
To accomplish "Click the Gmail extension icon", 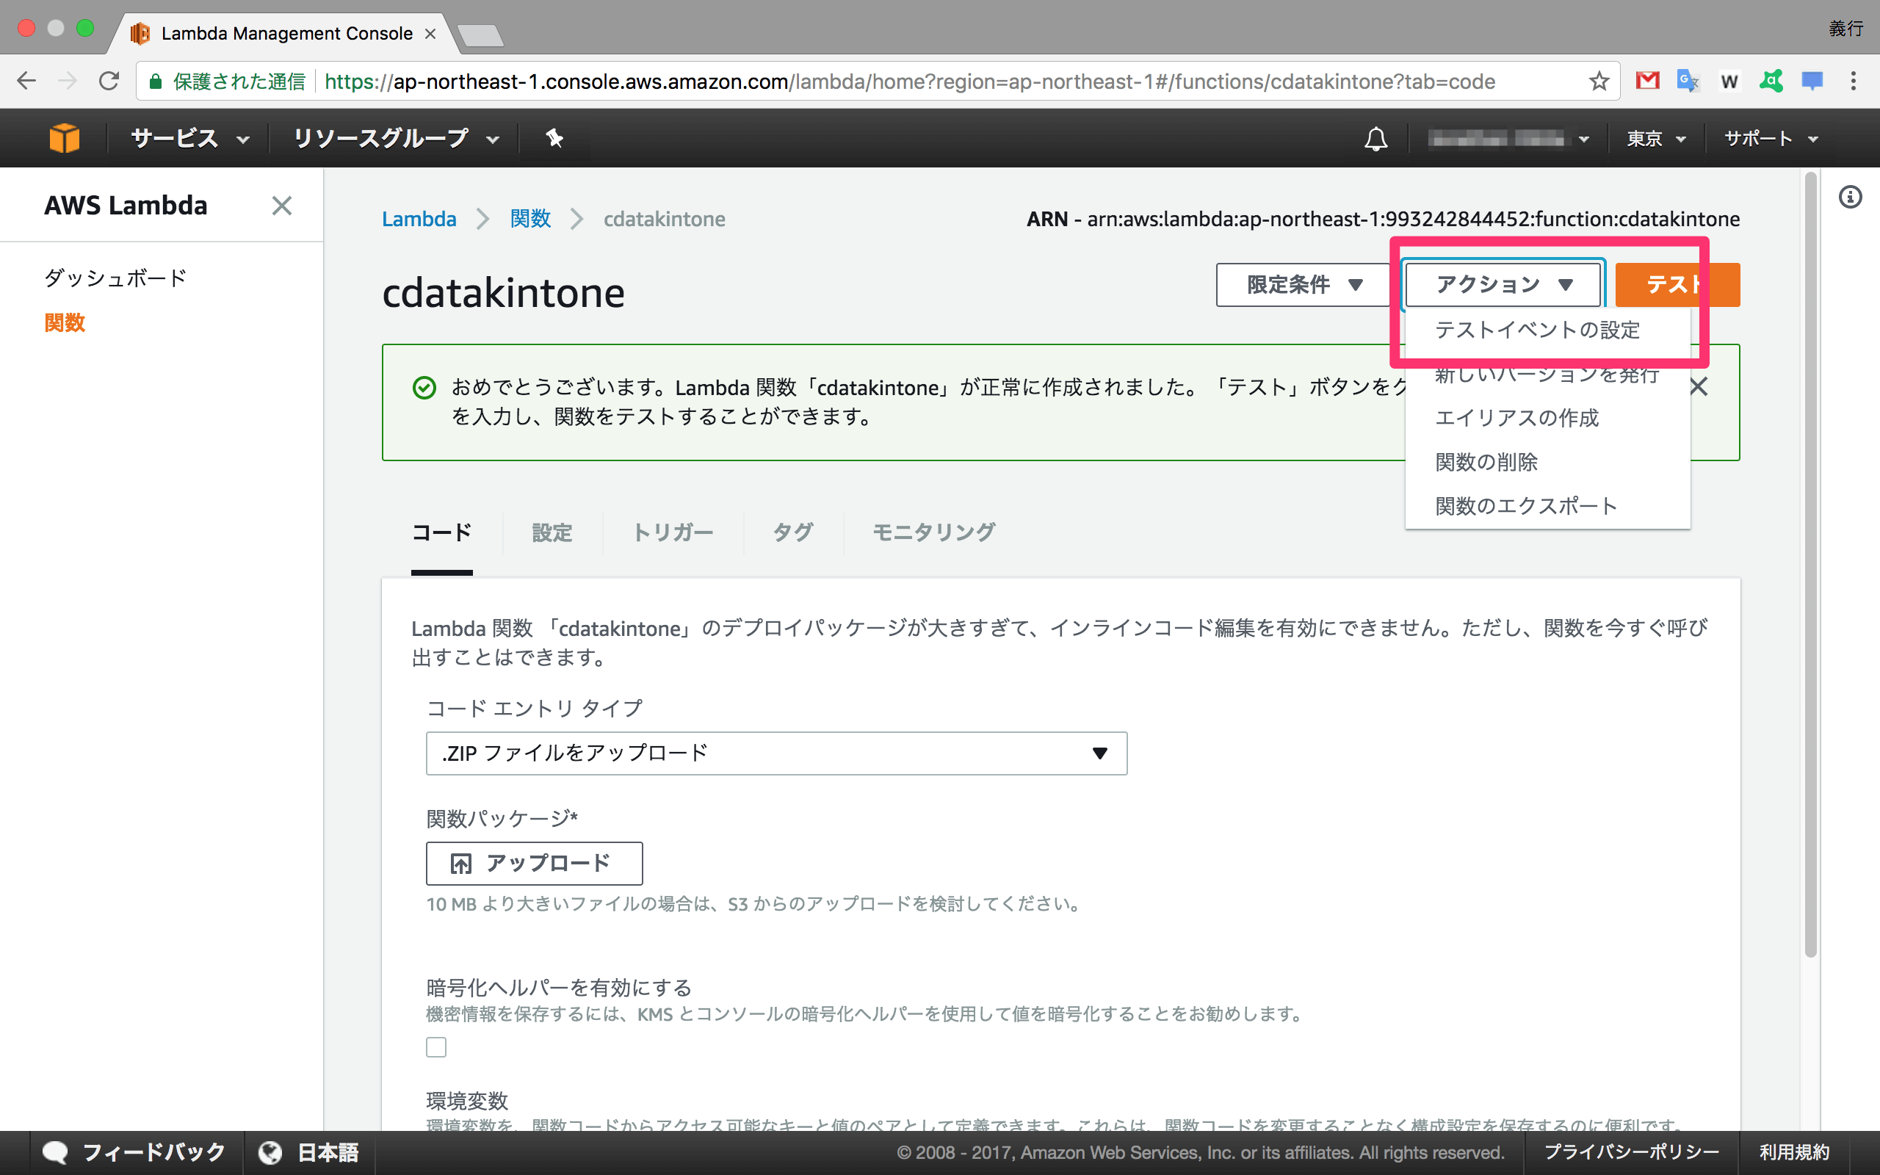I will click(1647, 81).
